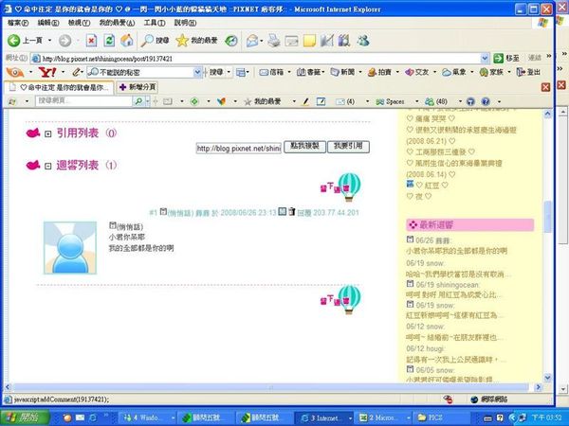Open the address bar dropdown arrow
The height and width of the screenshot is (426, 569).
485,58
